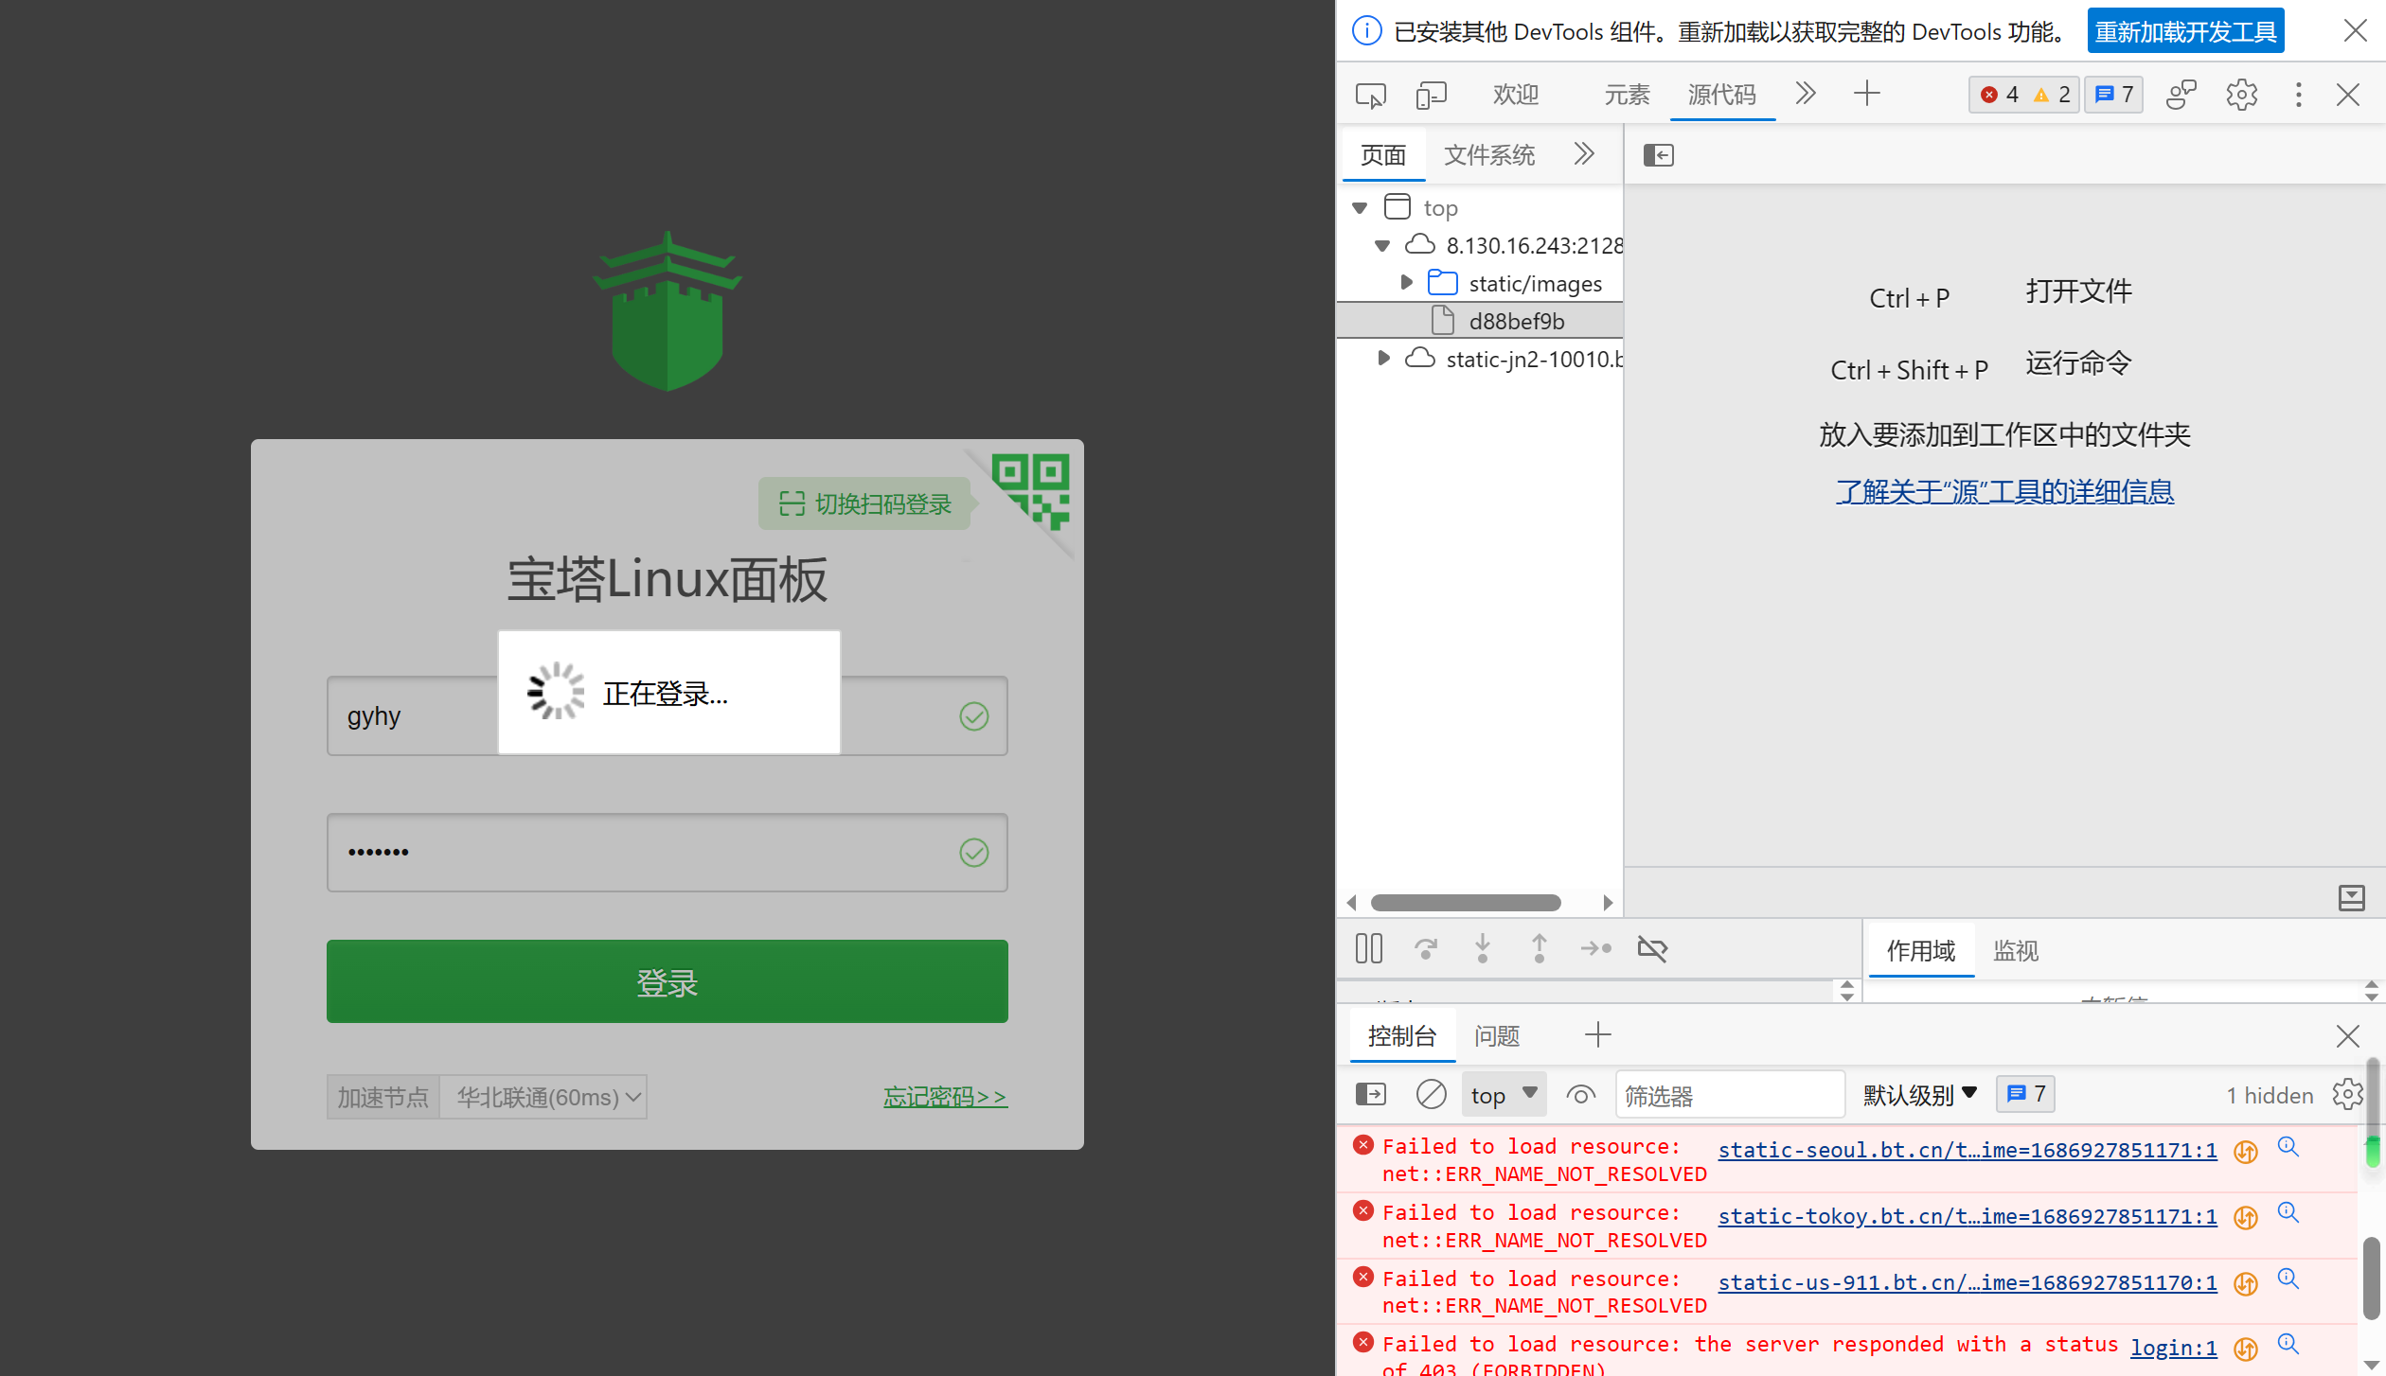Viewport: 2386px width, 1376px height.
Task: Click the reload DevTools (重新加载开发工具) button
Action: (x=2185, y=31)
